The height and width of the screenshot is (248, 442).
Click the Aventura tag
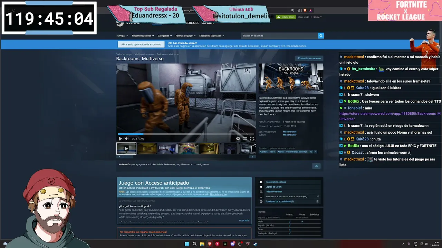click(x=263, y=152)
